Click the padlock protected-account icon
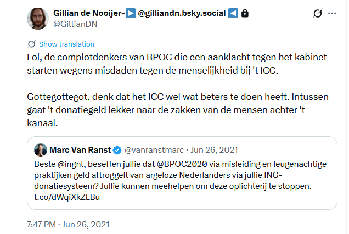 (245, 13)
